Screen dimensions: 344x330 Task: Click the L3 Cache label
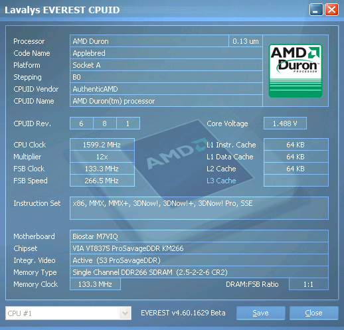(221, 181)
